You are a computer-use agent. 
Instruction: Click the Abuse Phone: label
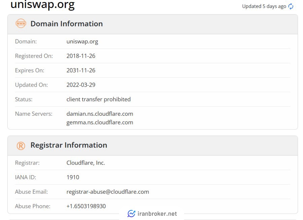coord(33,206)
